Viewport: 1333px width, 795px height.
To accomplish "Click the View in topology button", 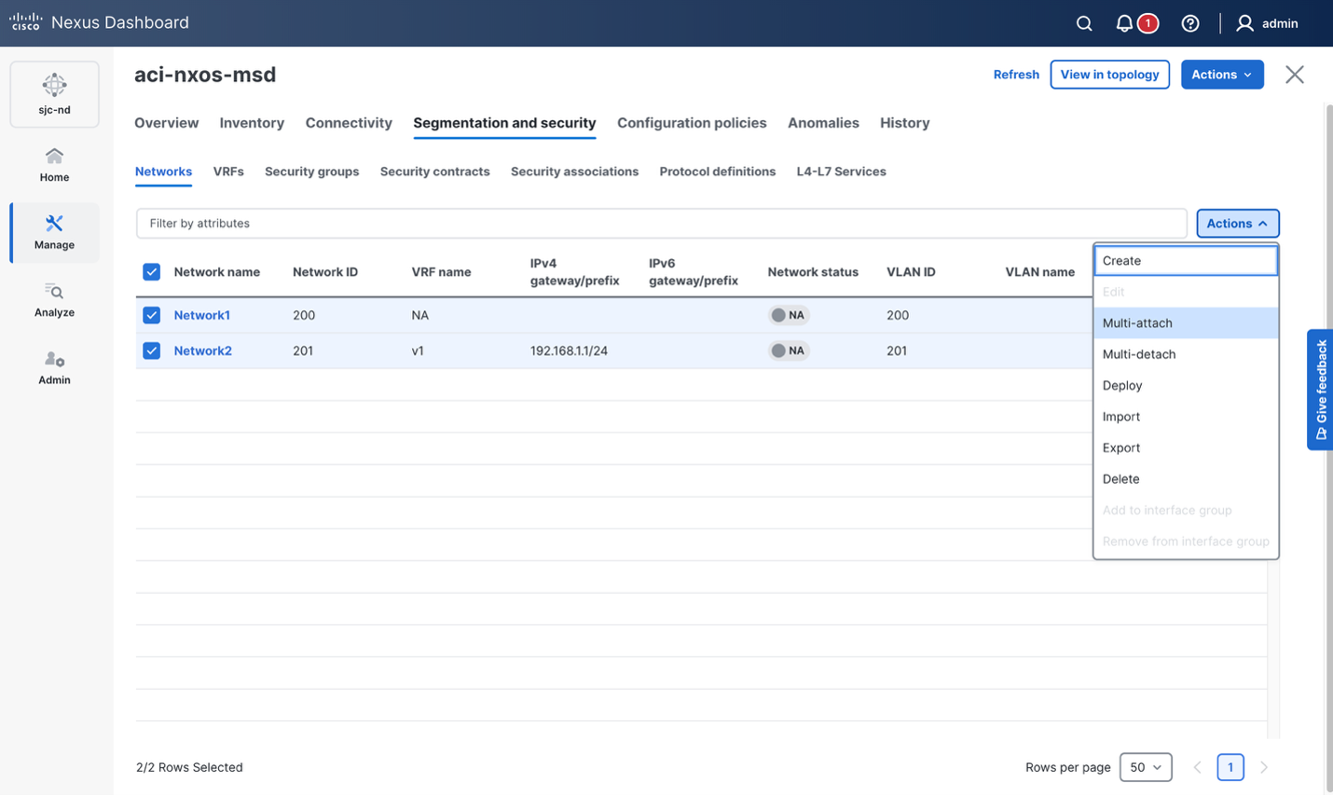I will tap(1109, 75).
